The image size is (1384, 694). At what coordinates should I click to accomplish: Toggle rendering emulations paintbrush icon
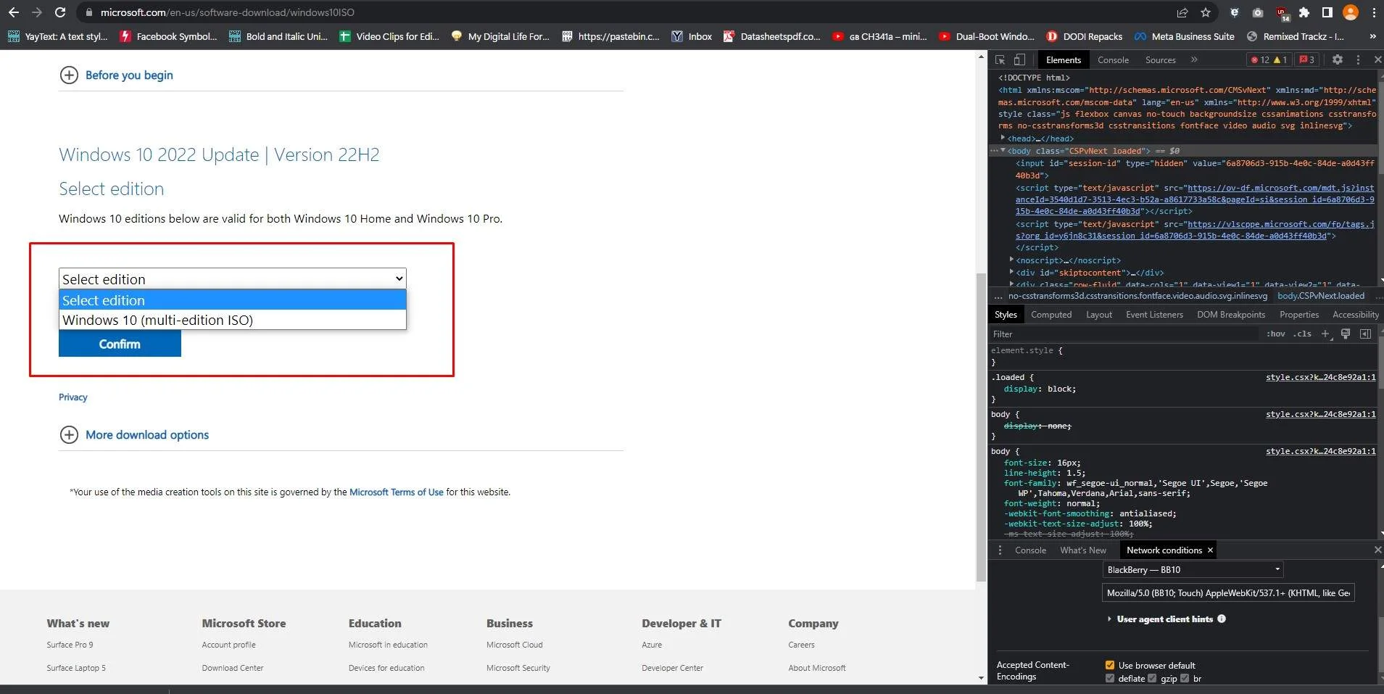[1346, 334]
